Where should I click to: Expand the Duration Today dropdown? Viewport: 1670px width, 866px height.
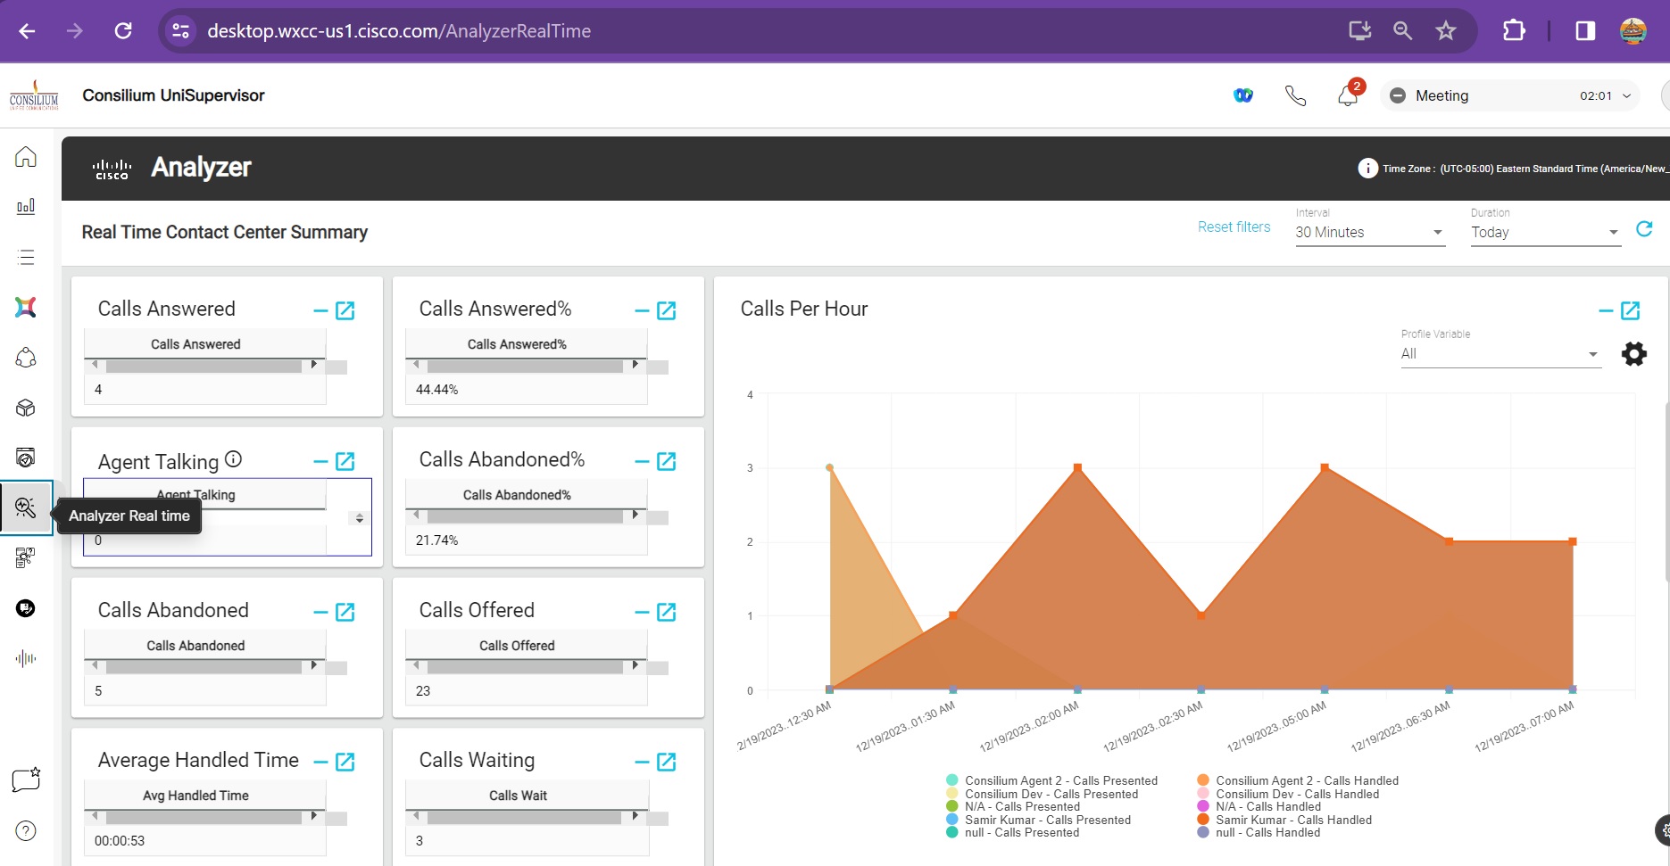1545,233
